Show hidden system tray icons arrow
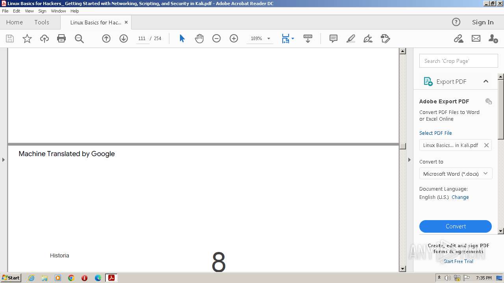The width and height of the screenshot is (504, 283). pos(439,278)
